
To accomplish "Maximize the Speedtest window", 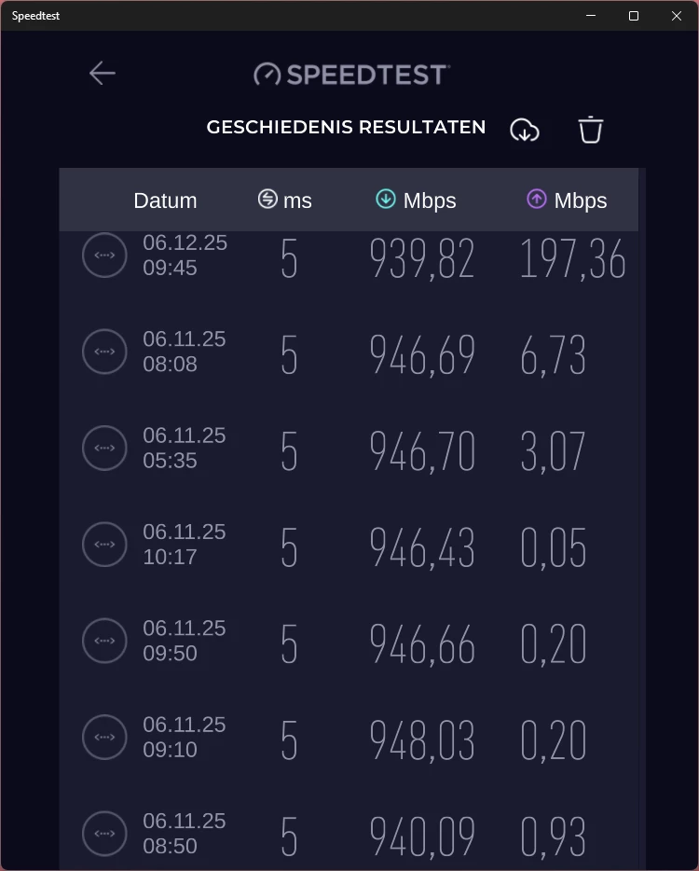I will [x=634, y=16].
